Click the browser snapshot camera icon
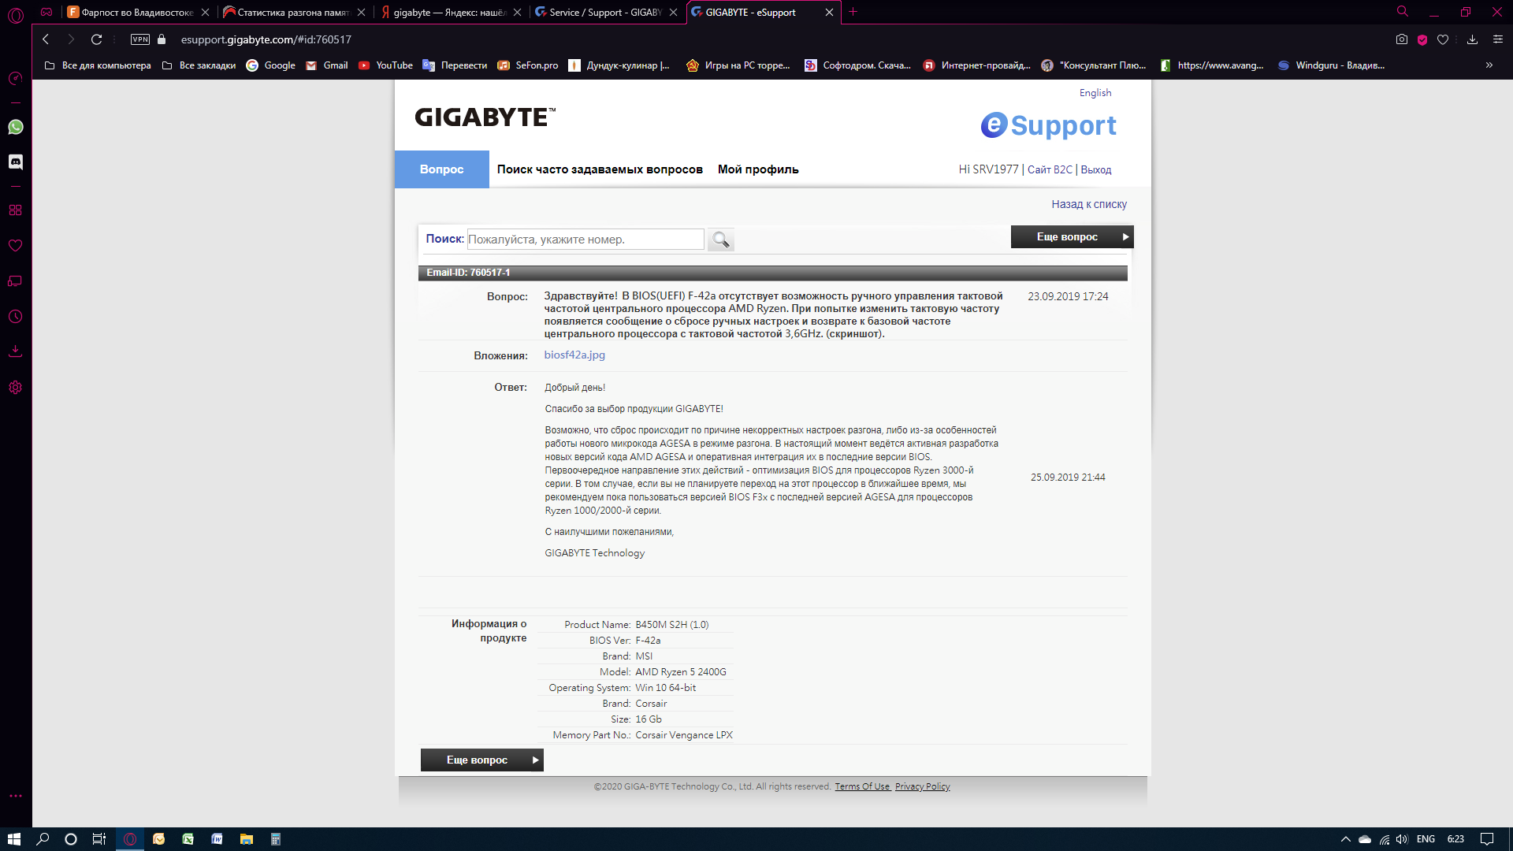This screenshot has height=851, width=1513. (x=1401, y=39)
